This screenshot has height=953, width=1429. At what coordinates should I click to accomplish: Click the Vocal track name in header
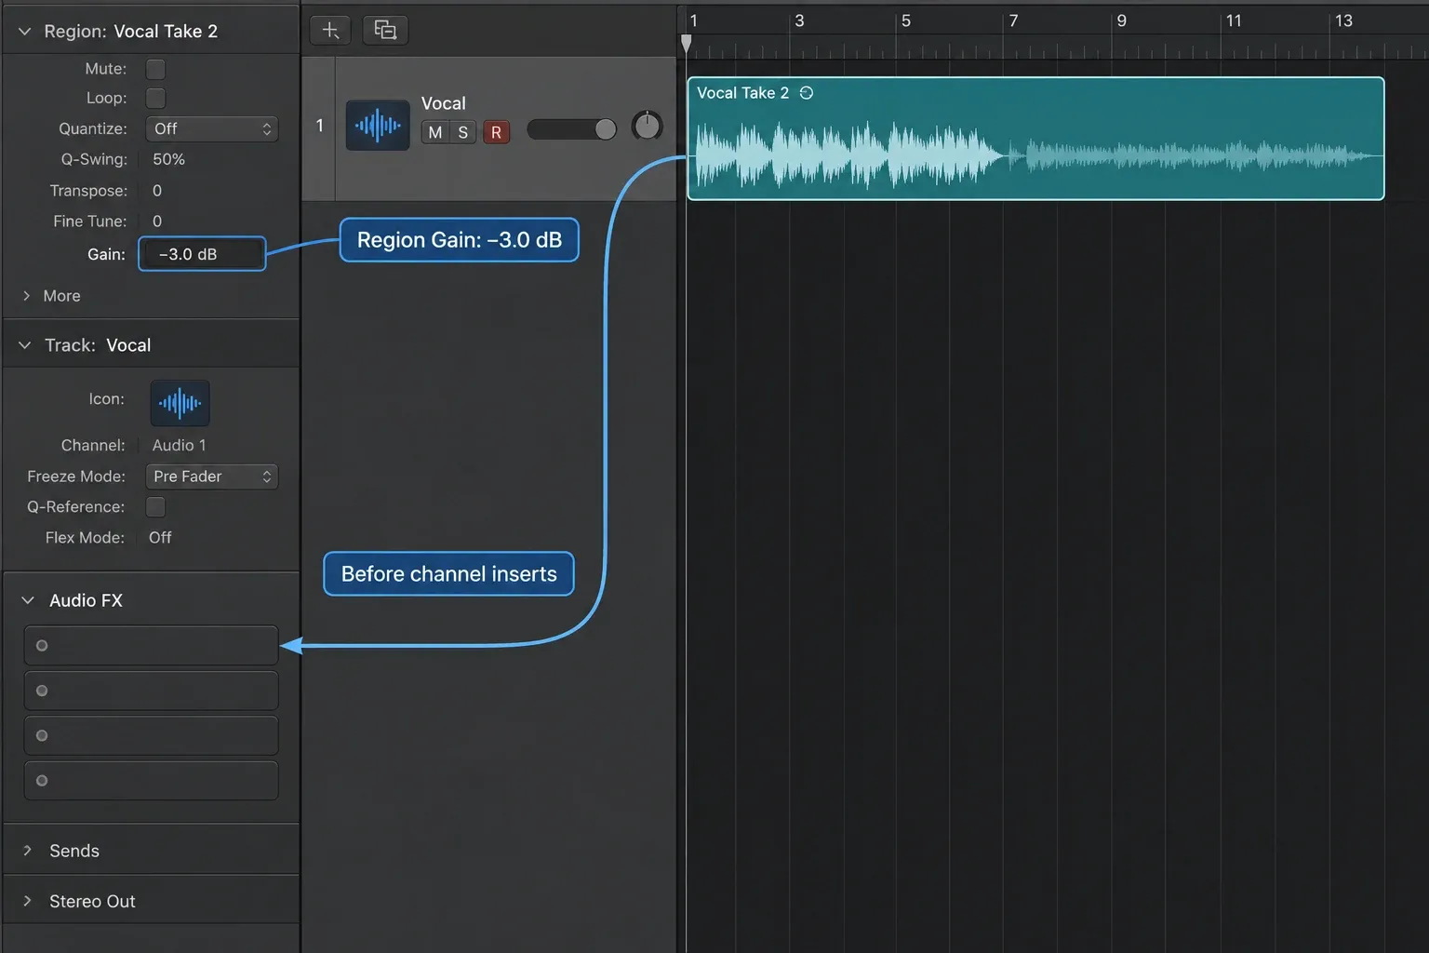[443, 103]
